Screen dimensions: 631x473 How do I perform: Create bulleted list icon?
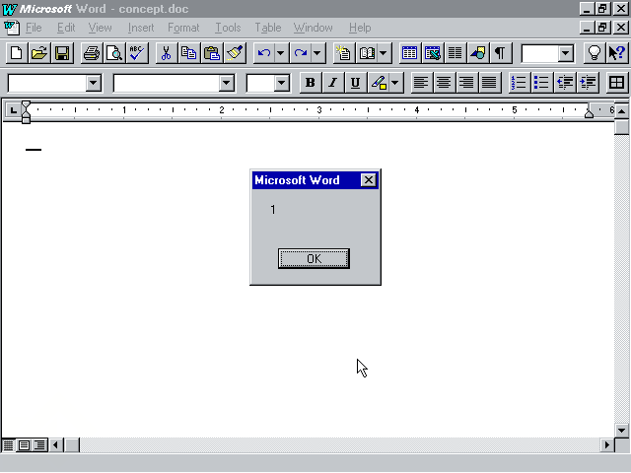pos(542,83)
